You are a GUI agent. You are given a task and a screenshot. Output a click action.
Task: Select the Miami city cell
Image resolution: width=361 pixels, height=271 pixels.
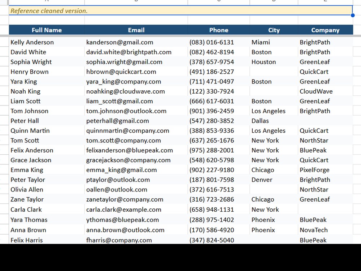(274, 42)
